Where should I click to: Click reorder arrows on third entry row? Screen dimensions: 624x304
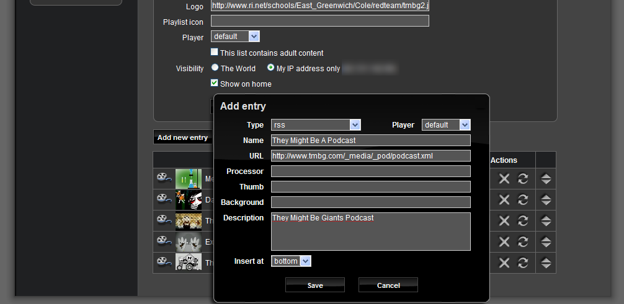click(546, 221)
